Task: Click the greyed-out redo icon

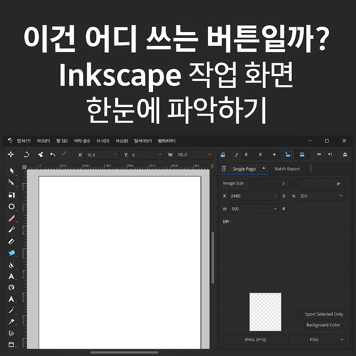Action: [x=64, y=154]
